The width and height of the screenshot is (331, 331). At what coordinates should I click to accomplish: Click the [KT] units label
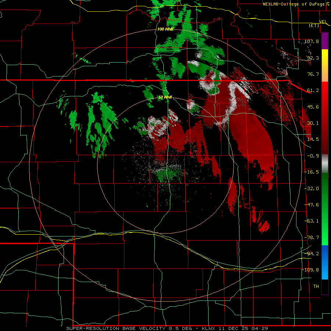[314, 25]
